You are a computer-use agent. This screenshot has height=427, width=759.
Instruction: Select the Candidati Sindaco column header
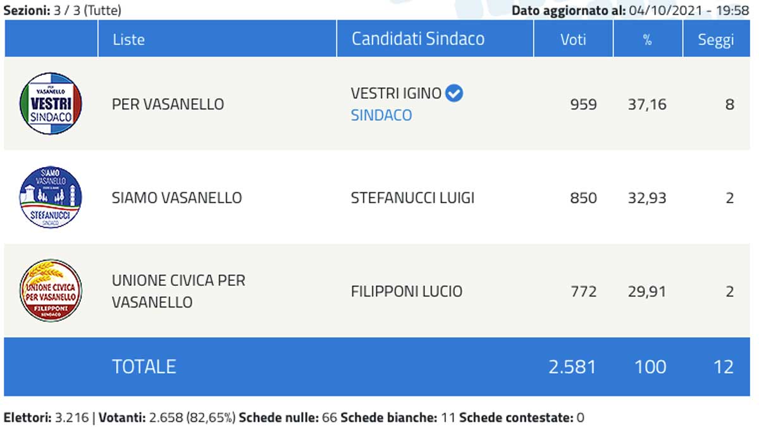pyautogui.click(x=418, y=39)
